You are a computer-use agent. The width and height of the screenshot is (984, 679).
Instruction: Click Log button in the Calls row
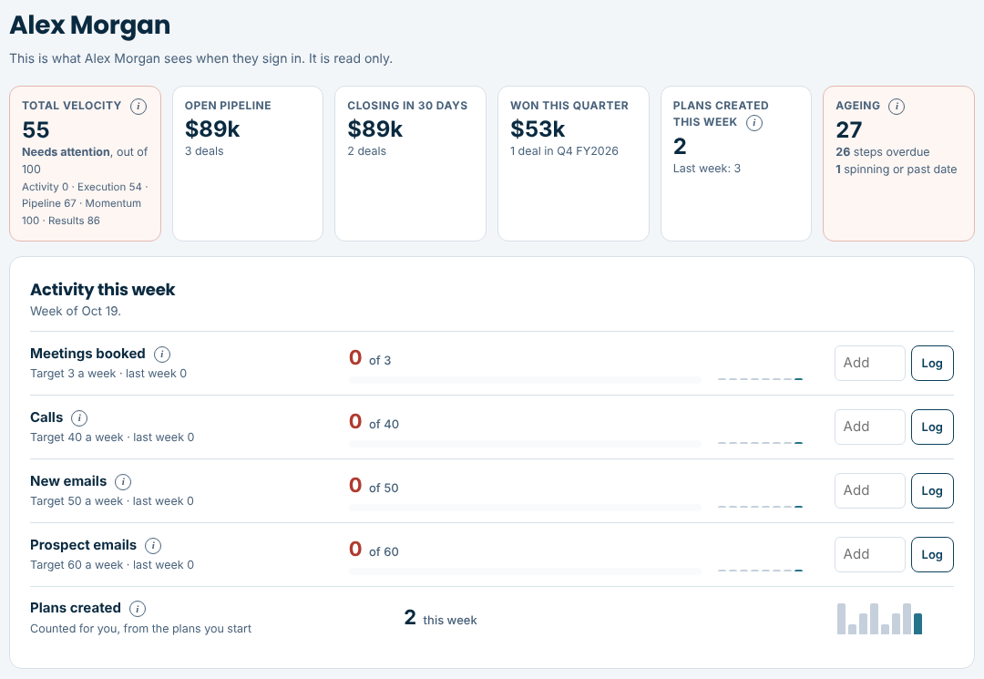tap(932, 427)
